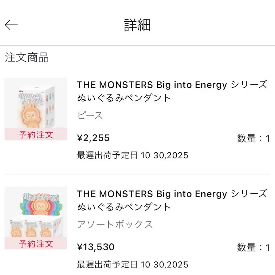Tap the ¥13,530 price
This screenshot has width=275, height=275.
pyautogui.click(x=96, y=247)
